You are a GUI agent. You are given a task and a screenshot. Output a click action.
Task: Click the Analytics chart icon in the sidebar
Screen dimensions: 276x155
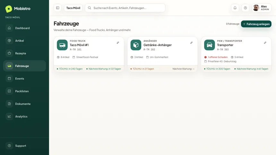[x=9, y=117]
